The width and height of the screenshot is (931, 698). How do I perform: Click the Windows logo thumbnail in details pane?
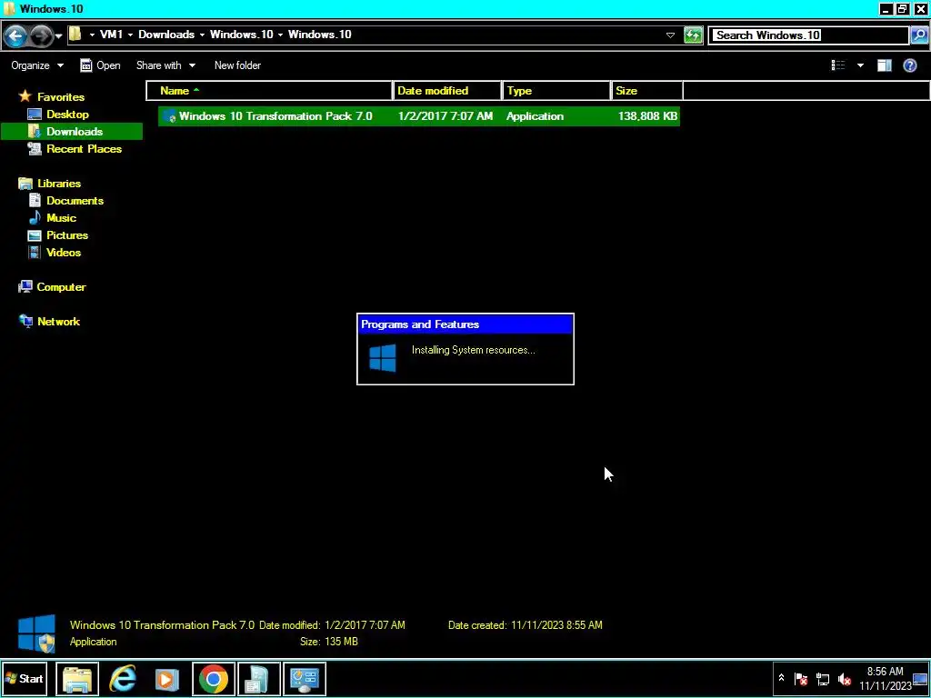[36, 633]
